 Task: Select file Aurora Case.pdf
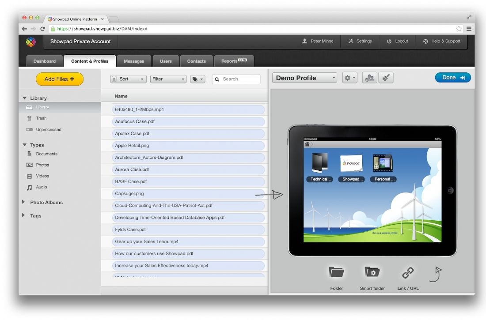[x=188, y=169]
